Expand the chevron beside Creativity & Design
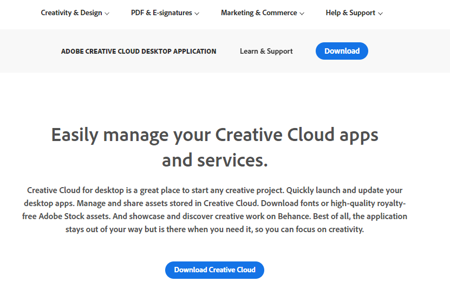This screenshot has height=307, width=450. point(107,14)
